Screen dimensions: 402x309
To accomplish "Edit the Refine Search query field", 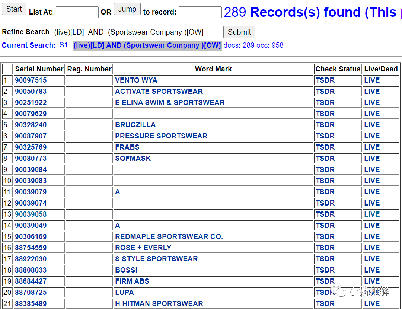I will click(137, 32).
